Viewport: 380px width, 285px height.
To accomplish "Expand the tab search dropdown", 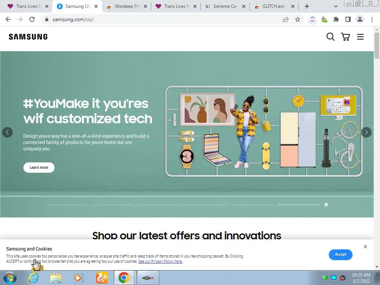I will [x=335, y=6].
